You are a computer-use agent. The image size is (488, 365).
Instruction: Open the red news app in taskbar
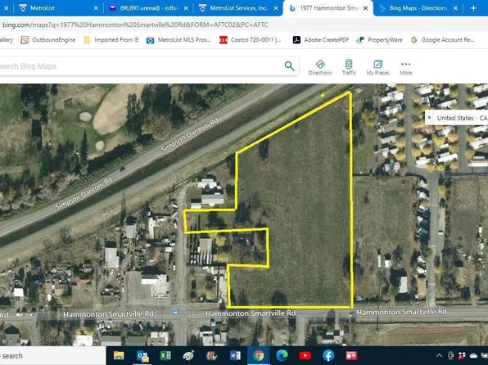351,355
